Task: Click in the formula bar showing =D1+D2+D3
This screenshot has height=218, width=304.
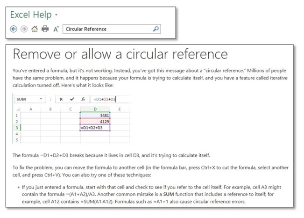Action: (x=111, y=99)
